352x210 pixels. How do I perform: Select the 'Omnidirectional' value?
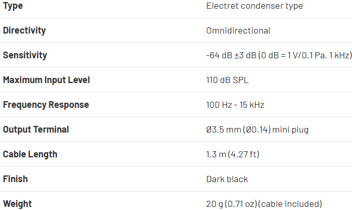[x=238, y=30]
